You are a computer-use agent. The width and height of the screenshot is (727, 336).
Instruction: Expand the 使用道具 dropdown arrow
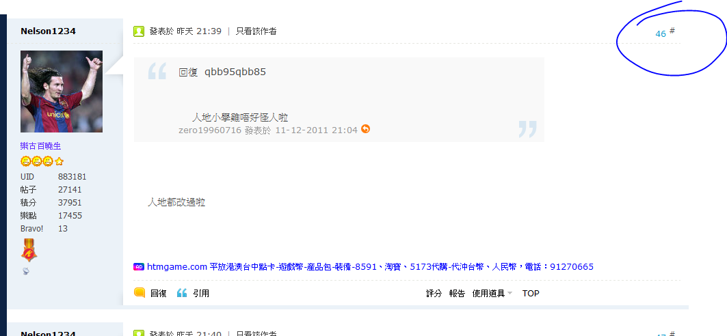510,293
